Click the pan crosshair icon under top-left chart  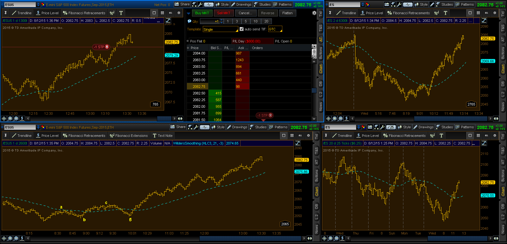(x=4, y=119)
